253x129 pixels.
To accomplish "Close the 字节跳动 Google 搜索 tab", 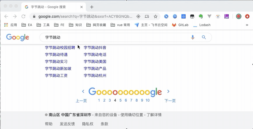I will click(x=82, y=7).
